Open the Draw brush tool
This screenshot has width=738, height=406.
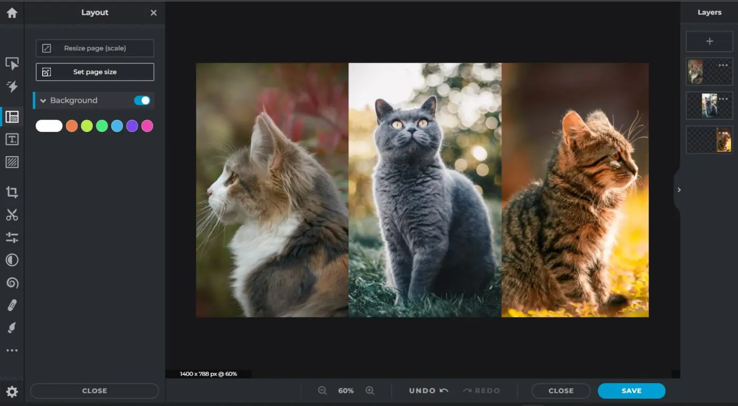[x=12, y=327]
